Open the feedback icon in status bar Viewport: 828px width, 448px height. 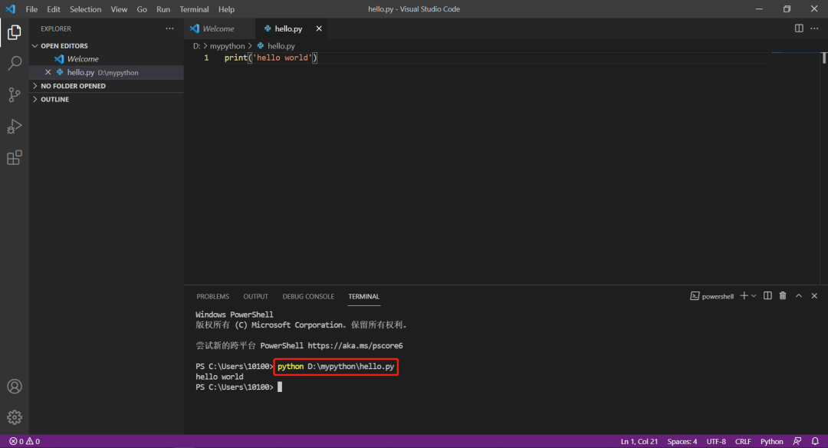click(x=797, y=441)
